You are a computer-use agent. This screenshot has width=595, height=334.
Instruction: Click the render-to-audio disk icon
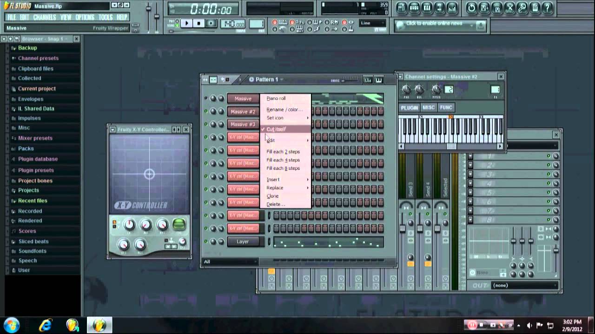(497, 8)
